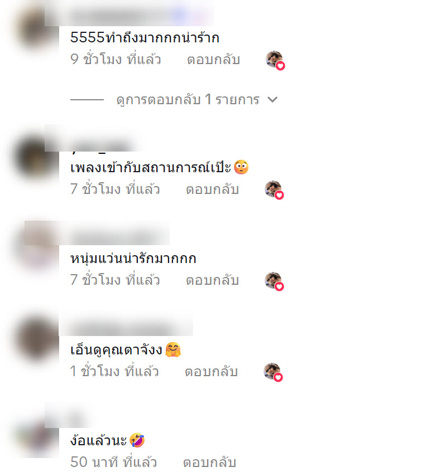The height and width of the screenshot is (472, 446).
Task: Reply (ตอบกลับ) to หนุ่มแว่นน่ารักมากกก comment
Action: 212,280
